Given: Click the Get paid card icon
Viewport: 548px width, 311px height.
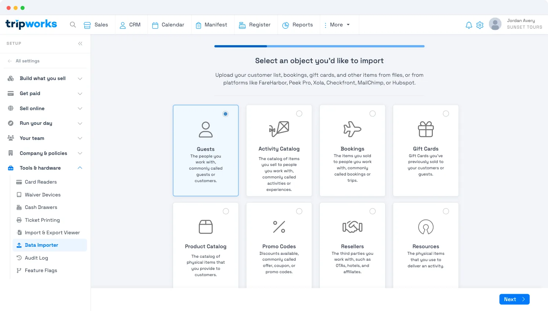Looking at the screenshot, I should (x=11, y=93).
